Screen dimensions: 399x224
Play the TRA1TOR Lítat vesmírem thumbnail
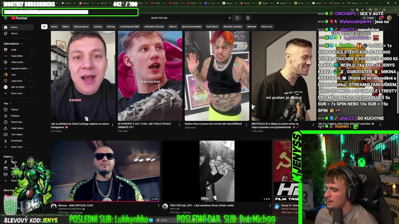coord(217,171)
